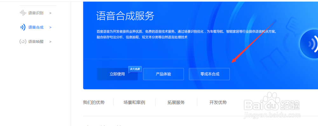
Task: Click the line starting 融合依存句法分析
Action: point(142,37)
